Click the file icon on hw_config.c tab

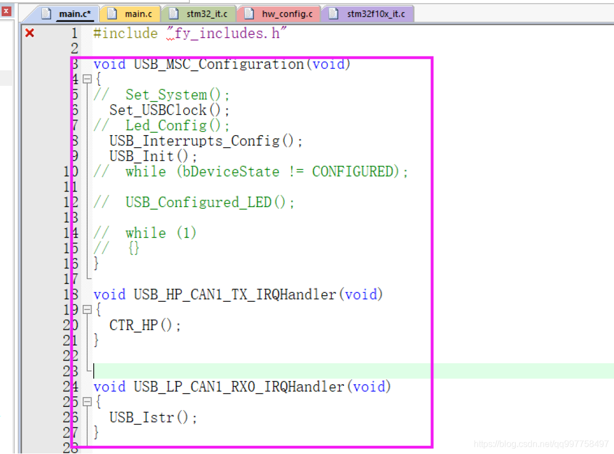coord(249,14)
